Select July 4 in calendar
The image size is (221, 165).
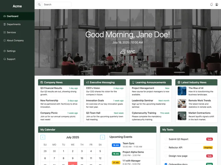[91, 151]
